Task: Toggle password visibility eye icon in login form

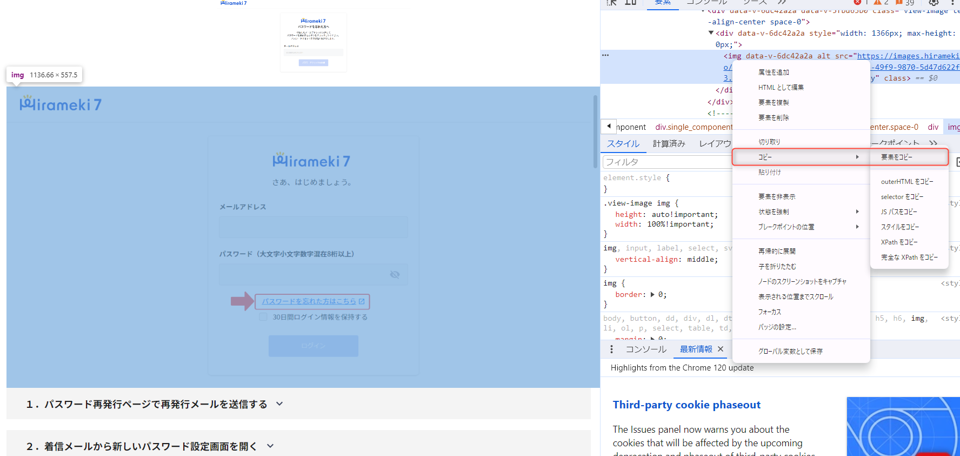Action: click(x=395, y=275)
